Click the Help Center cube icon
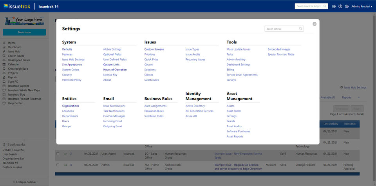This screenshot has height=186, width=376. coord(4,103)
